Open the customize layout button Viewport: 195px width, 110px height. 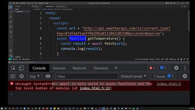click(x=174, y=3)
